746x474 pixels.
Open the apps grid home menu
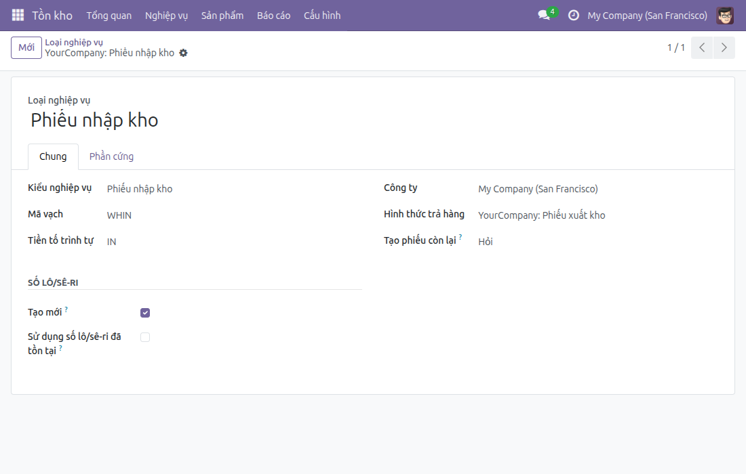[18, 15]
